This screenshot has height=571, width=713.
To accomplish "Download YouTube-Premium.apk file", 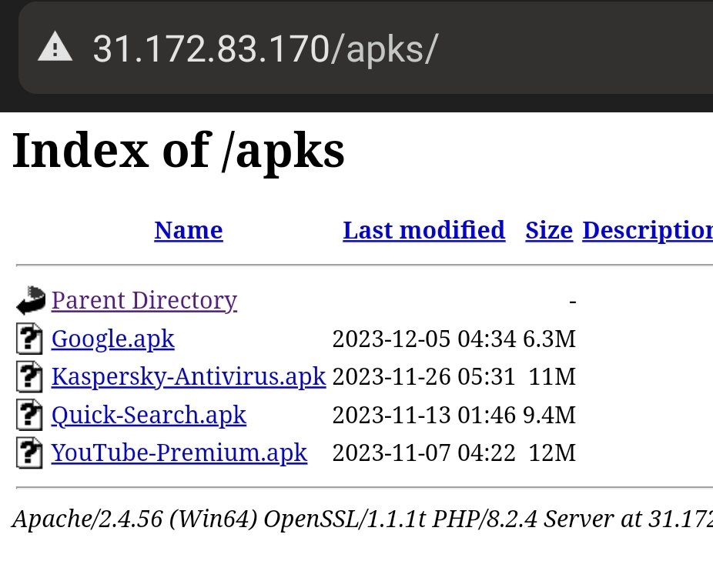I will (179, 452).
